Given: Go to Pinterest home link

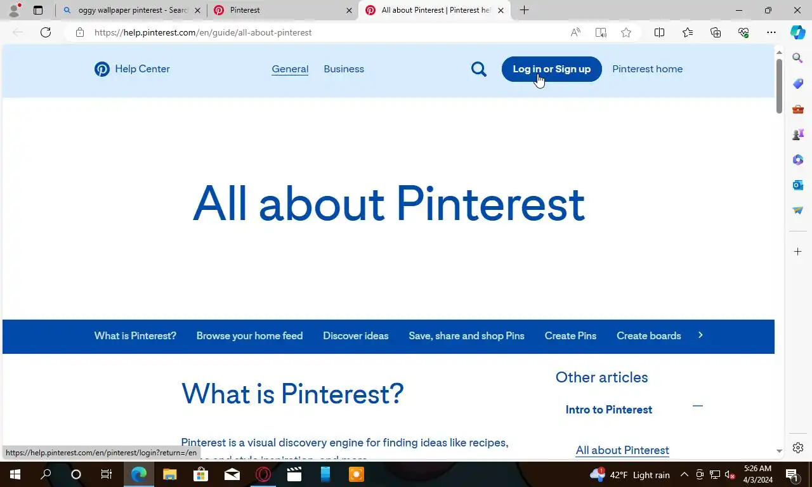Looking at the screenshot, I should [x=647, y=69].
